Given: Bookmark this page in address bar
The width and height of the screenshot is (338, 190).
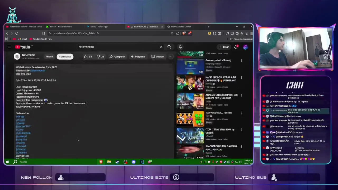Looking at the screenshot, I should (x=43, y=33).
